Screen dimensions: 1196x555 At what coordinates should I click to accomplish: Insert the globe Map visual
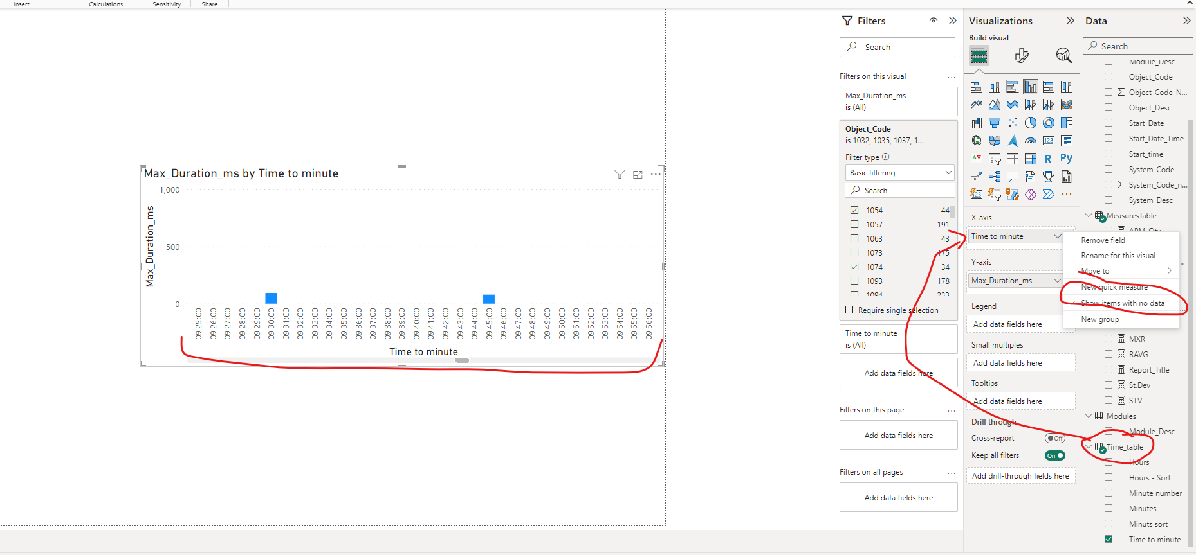tap(976, 141)
